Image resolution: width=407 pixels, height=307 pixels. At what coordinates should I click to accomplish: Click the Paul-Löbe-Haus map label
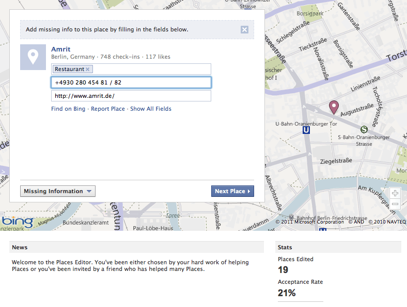tap(153, 228)
